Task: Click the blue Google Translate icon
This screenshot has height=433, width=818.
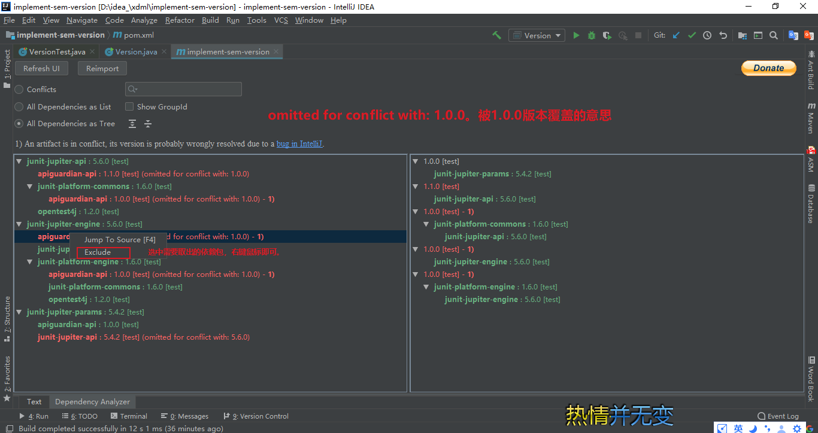Action: click(793, 35)
